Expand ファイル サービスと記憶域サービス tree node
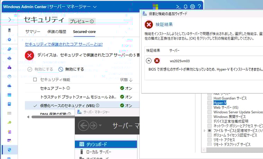 [204, 131]
